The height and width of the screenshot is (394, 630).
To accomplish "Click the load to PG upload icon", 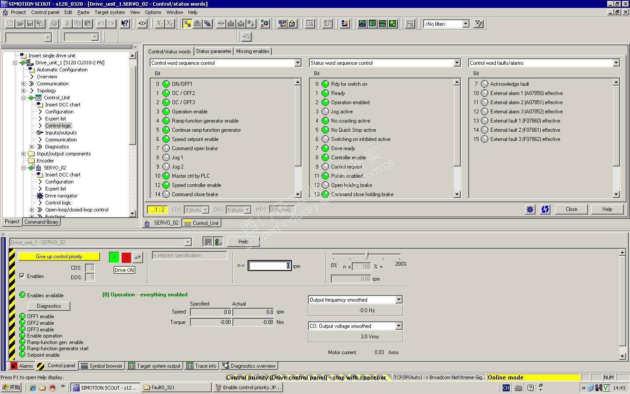I will pos(241,24).
